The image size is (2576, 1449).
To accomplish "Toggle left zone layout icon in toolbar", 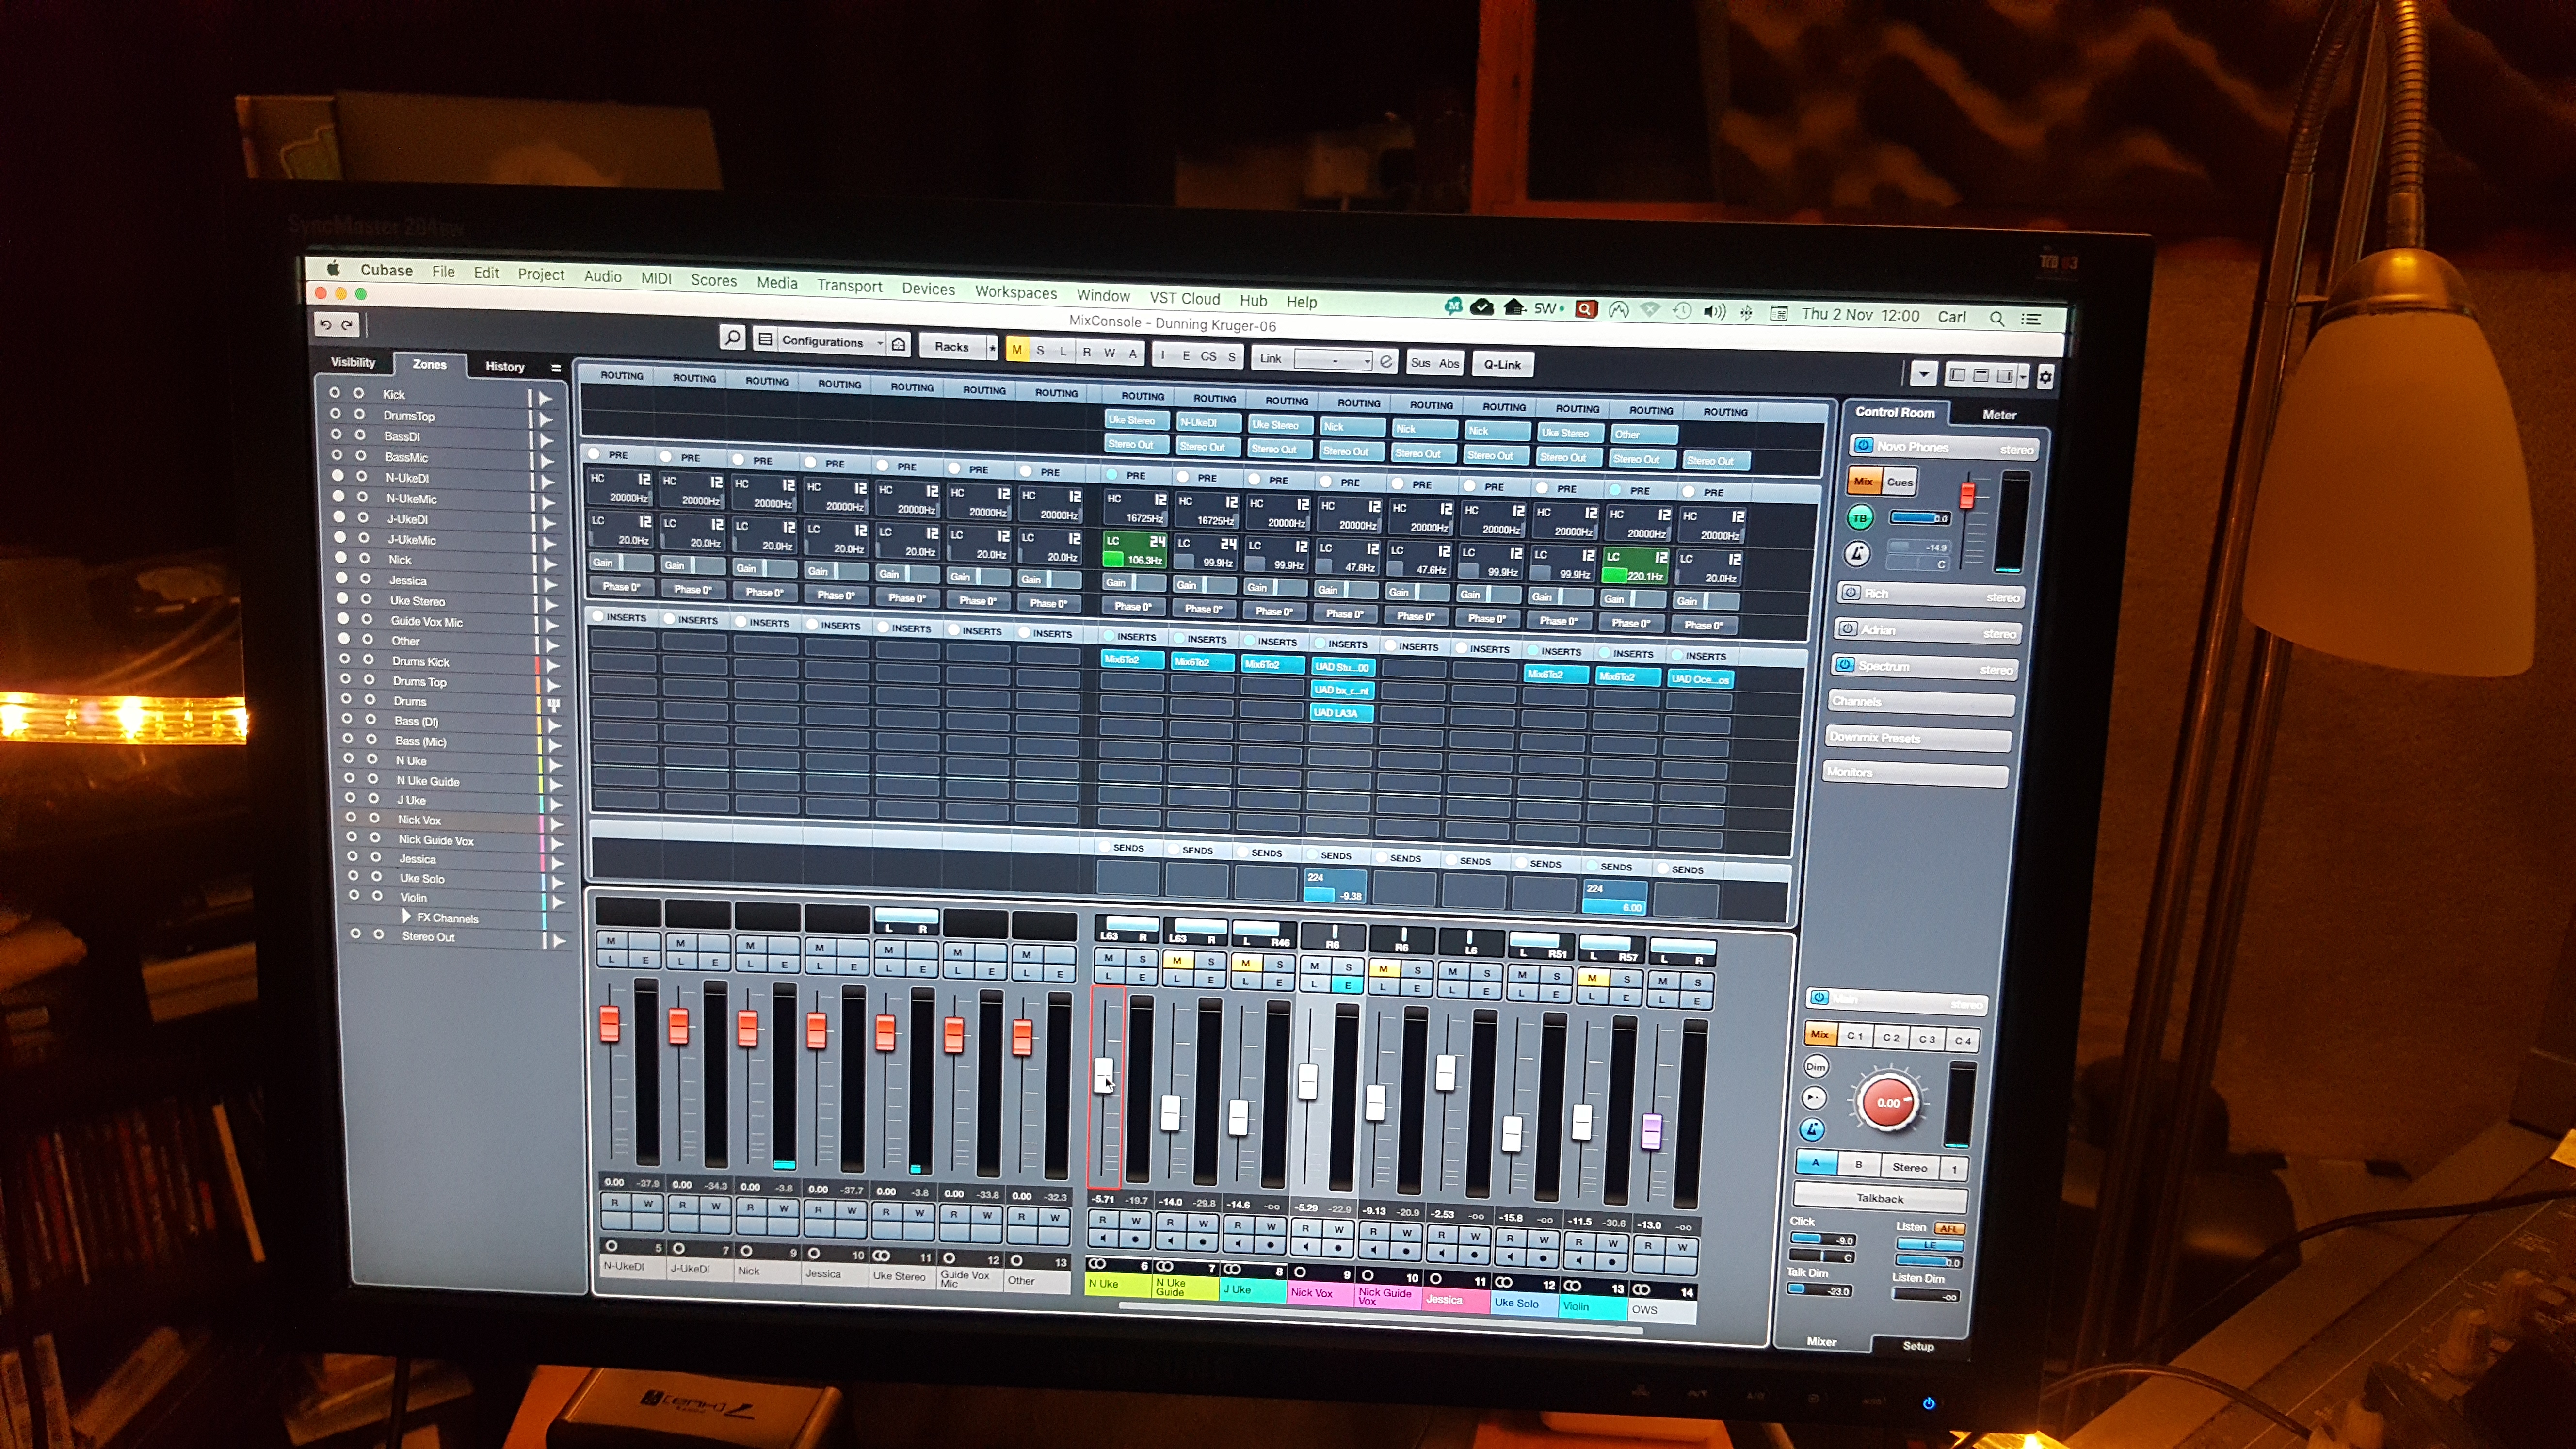I will point(1957,375).
